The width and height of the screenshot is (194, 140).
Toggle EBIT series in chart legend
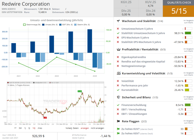click(66, 25)
